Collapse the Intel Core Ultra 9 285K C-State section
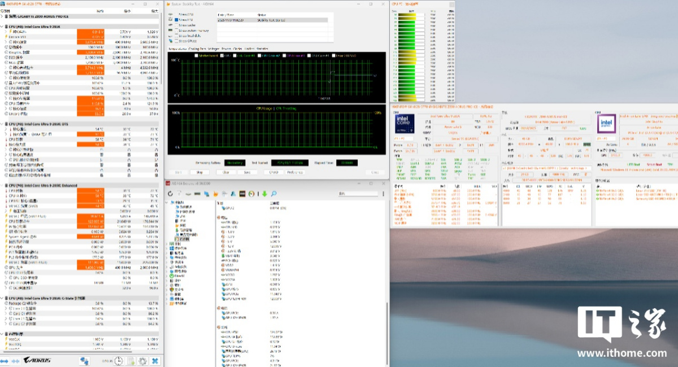The height and width of the screenshot is (367, 678). 2,298
